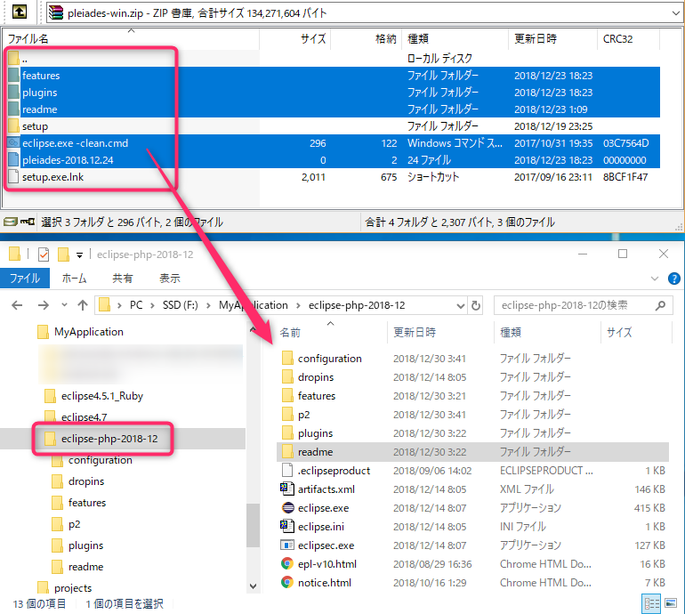The width and height of the screenshot is (685, 614).
Task: Select eclipse.ini in the file list
Action: 472,527
